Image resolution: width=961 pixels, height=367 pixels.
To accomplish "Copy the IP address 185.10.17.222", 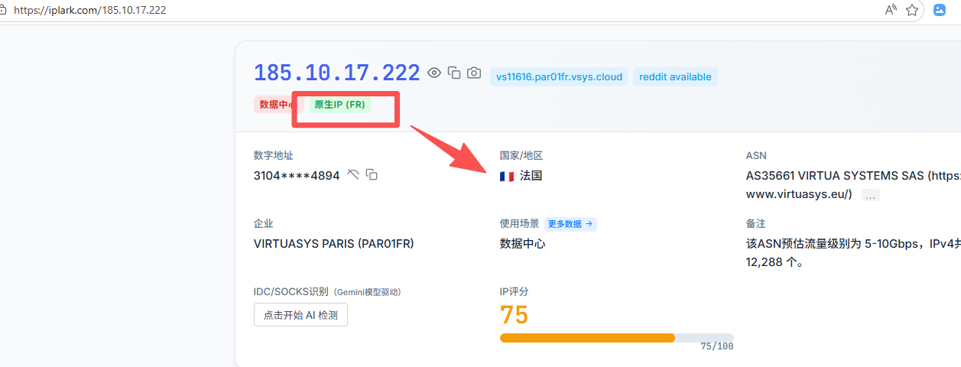I will click(x=454, y=73).
